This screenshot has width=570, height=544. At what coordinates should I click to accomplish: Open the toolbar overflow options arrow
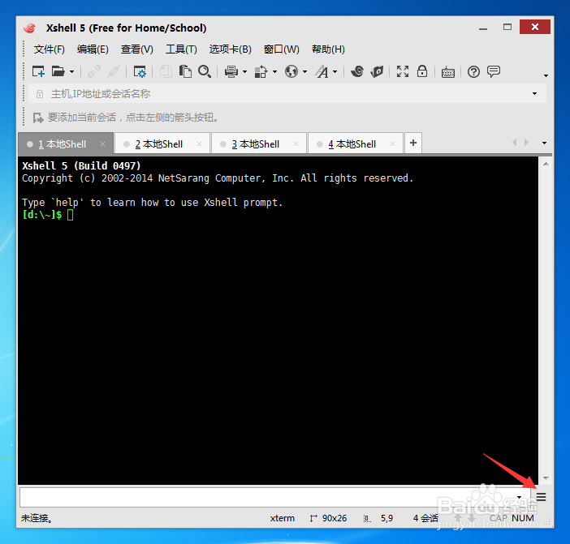(x=546, y=75)
